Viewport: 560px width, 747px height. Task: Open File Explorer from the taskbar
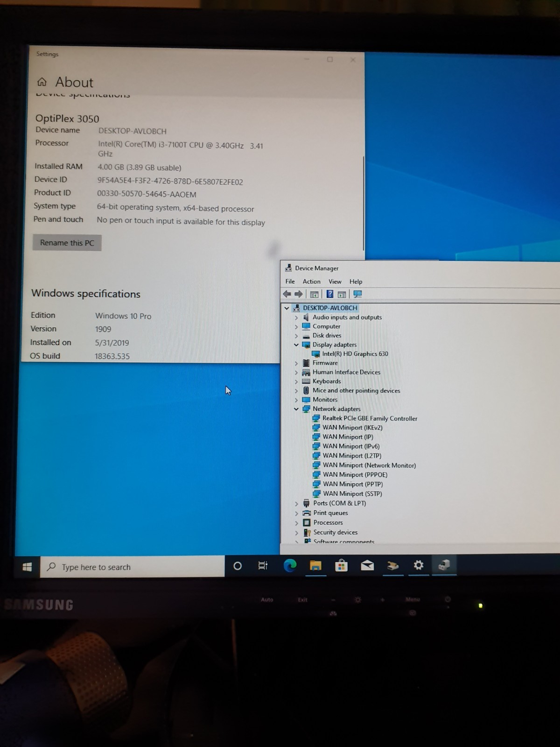point(316,566)
